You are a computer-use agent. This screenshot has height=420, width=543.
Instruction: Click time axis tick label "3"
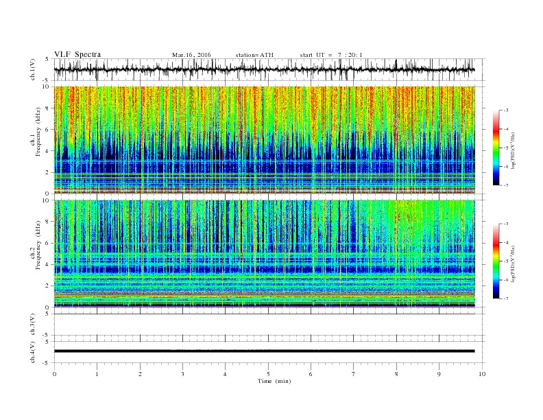point(182,374)
